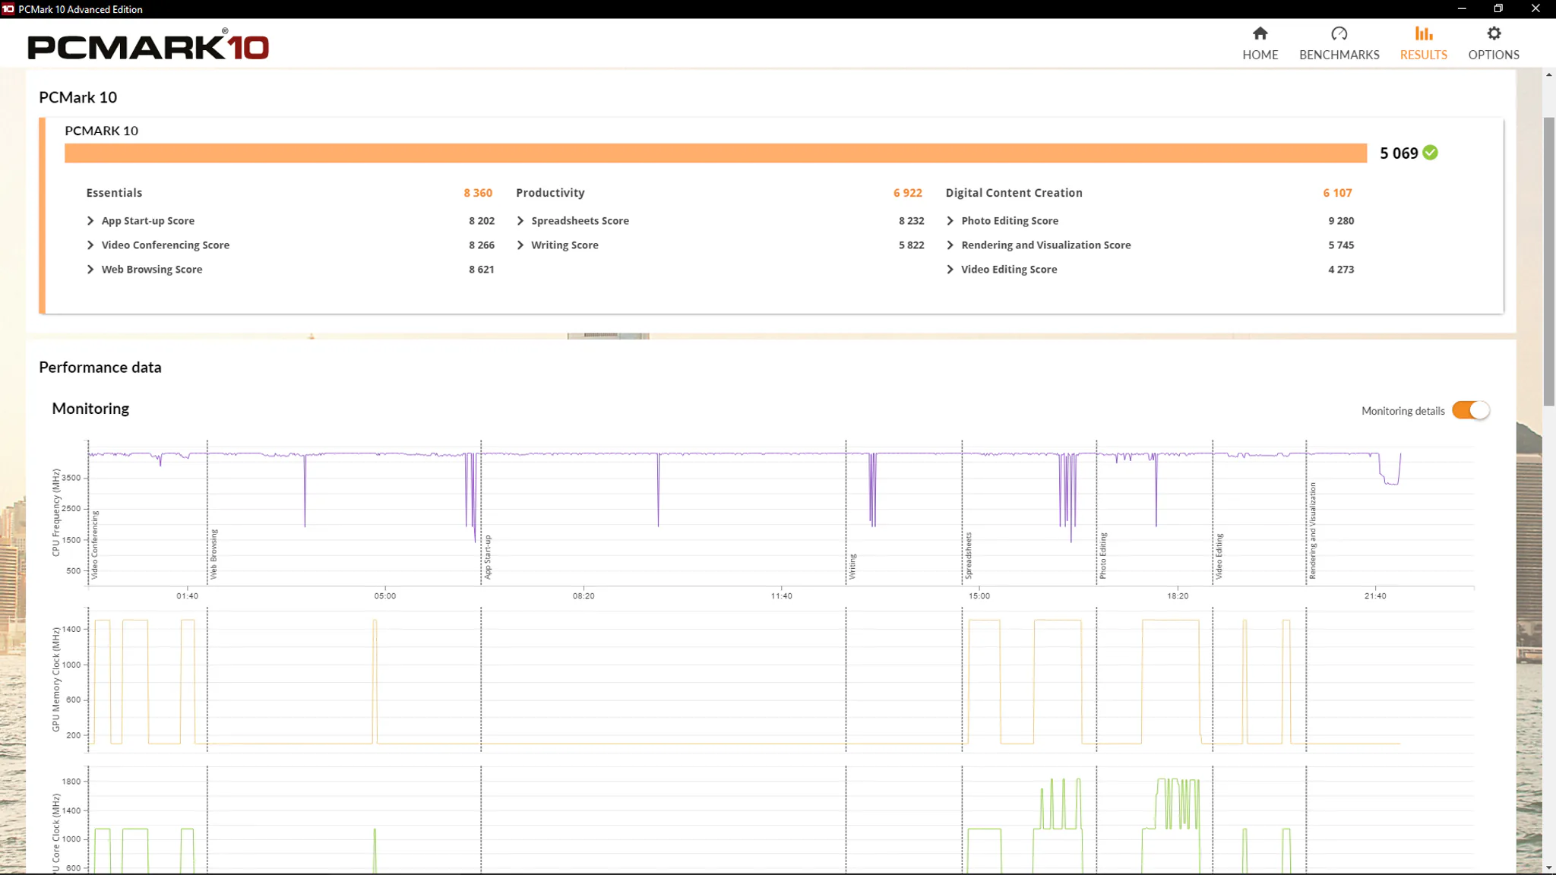Open the Home icon in the navigation

click(x=1260, y=33)
